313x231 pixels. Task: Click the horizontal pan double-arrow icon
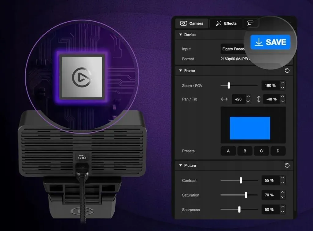coord(224,99)
